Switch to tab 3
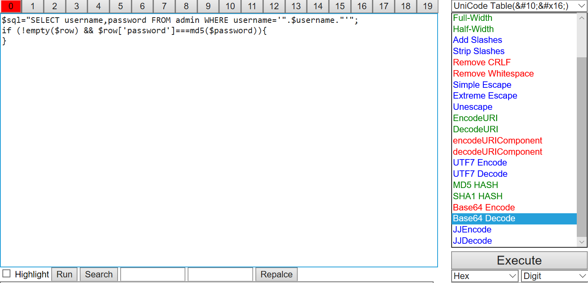Viewport: 588px width, 283px height. (77, 6)
